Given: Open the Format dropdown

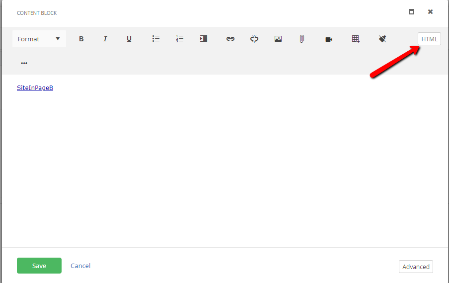Looking at the screenshot, I should tap(39, 39).
